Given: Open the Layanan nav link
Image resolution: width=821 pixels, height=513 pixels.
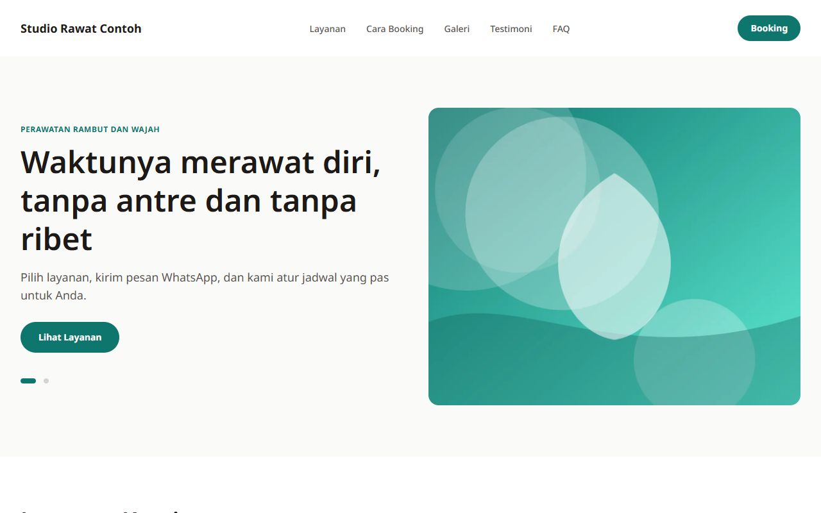Looking at the screenshot, I should click(x=328, y=29).
